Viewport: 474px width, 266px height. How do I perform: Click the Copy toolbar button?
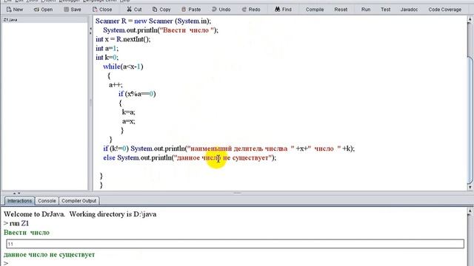161,10
